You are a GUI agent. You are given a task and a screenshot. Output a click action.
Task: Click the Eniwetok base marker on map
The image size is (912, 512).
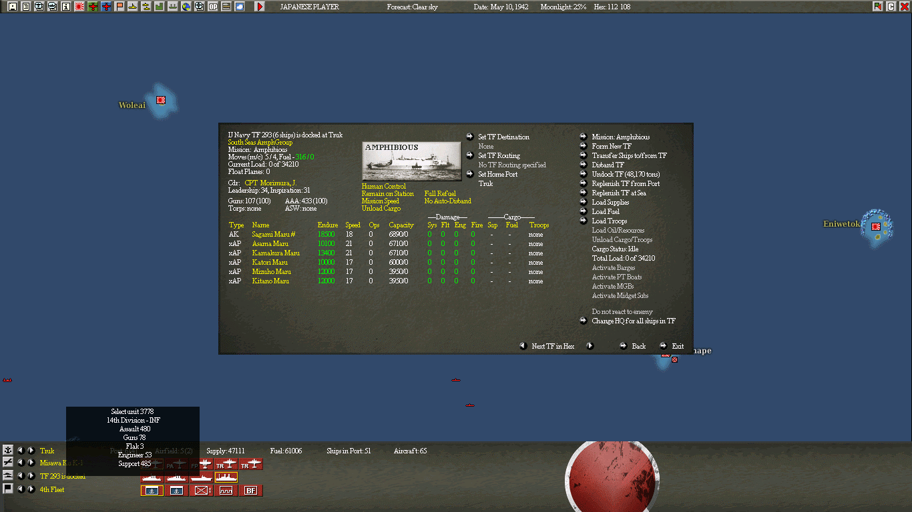pyautogui.click(x=875, y=227)
